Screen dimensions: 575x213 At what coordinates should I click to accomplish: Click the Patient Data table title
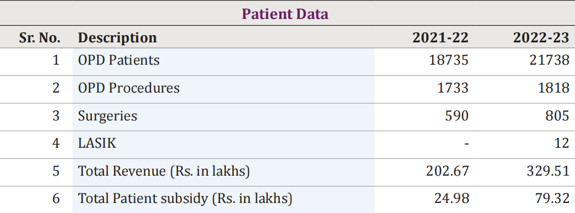tap(285, 14)
